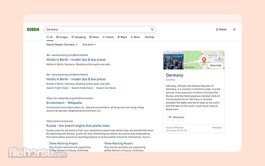Click Read more in Germany panel
The width and height of the screenshot is (265, 166).
pyautogui.click(x=172, y=109)
